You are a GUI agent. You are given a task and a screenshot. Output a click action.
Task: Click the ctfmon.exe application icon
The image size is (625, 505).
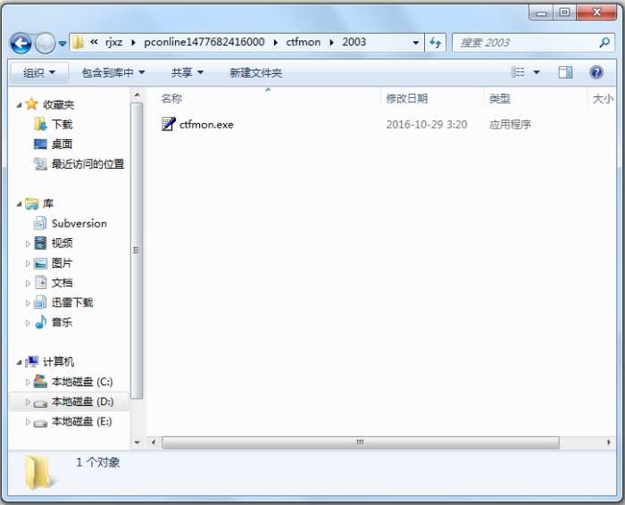168,124
